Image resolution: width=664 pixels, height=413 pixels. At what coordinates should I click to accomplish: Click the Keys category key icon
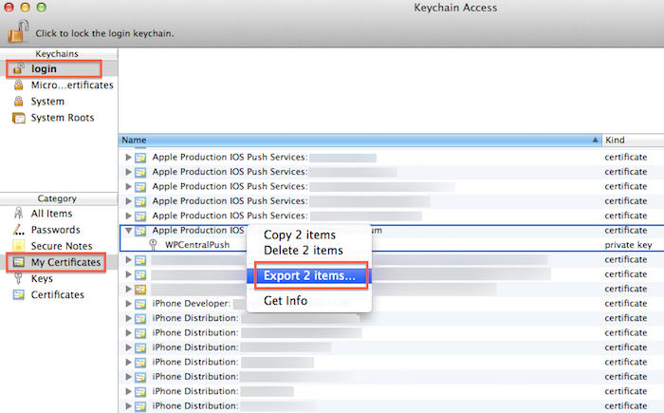[18, 278]
